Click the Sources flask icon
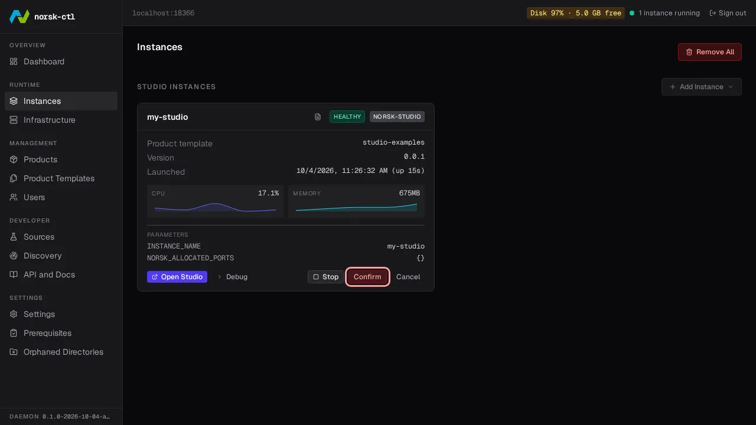The width and height of the screenshot is (756, 425). pyautogui.click(x=14, y=237)
